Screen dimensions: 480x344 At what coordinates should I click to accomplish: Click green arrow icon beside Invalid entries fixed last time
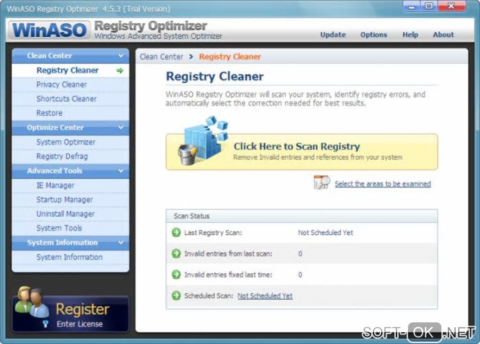pyautogui.click(x=176, y=274)
